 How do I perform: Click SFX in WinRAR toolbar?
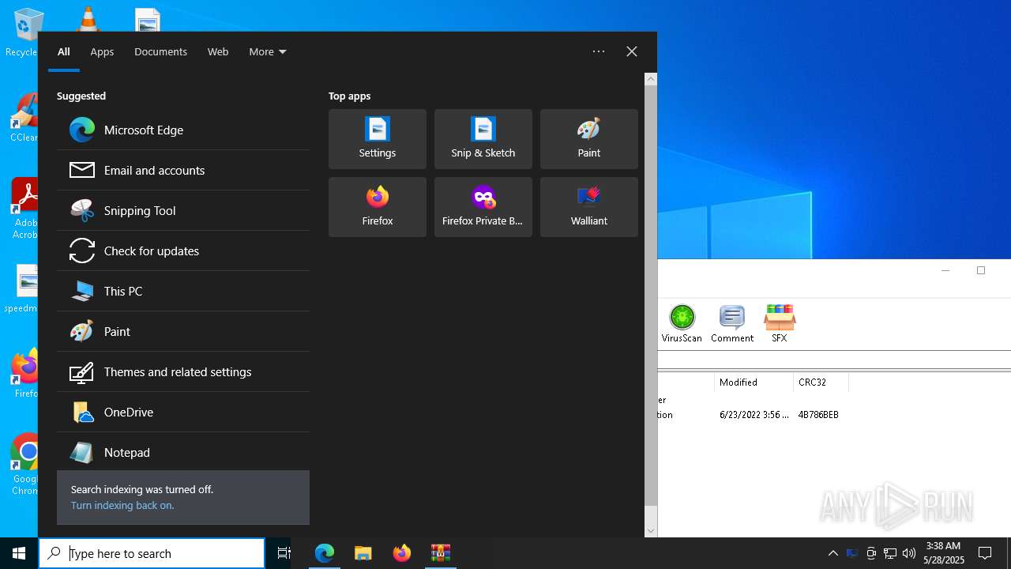point(780,323)
